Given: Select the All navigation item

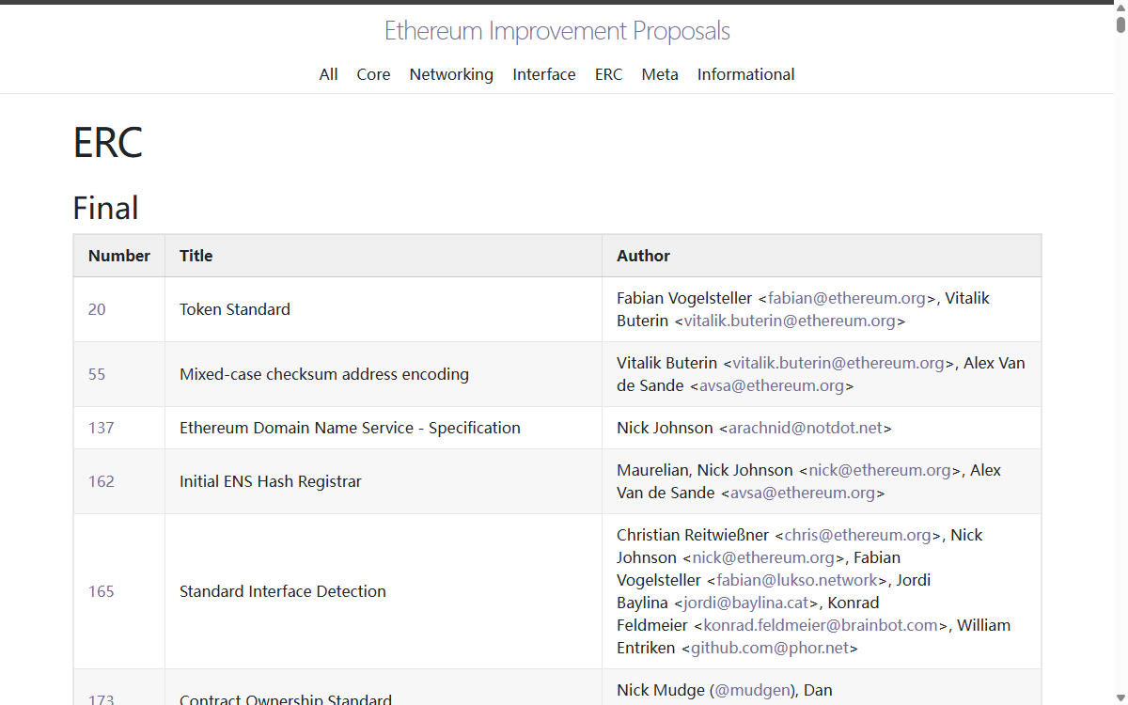Looking at the screenshot, I should coord(328,74).
